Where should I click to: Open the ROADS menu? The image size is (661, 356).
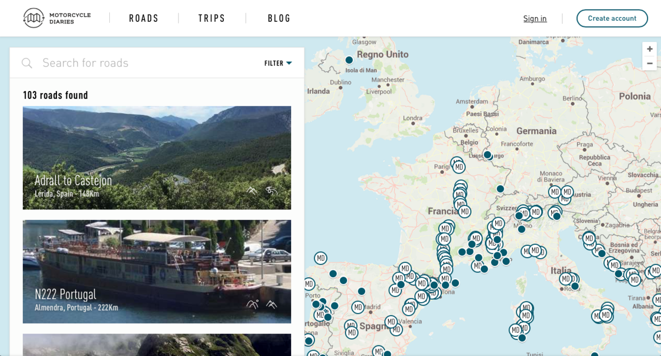pyautogui.click(x=143, y=18)
